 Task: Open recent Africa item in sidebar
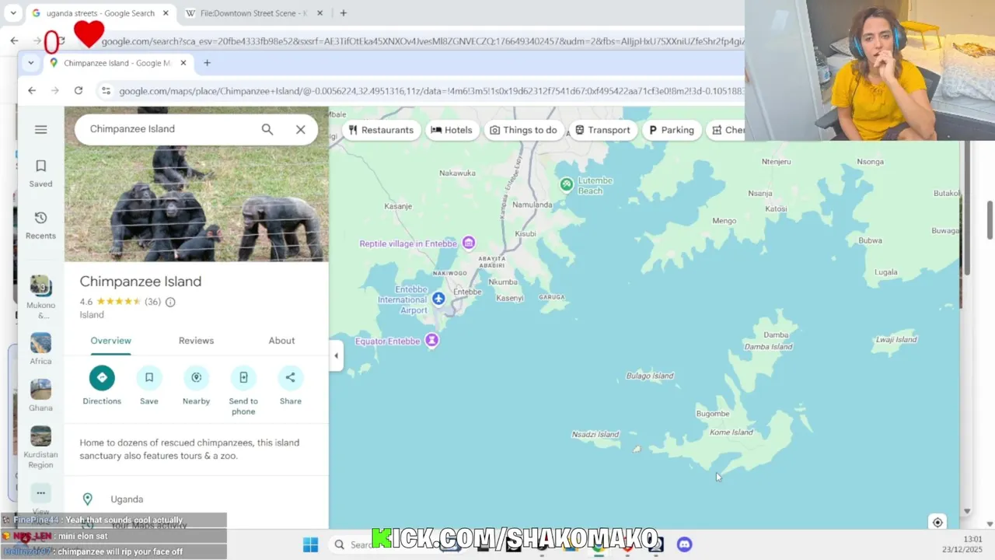pos(40,348)
